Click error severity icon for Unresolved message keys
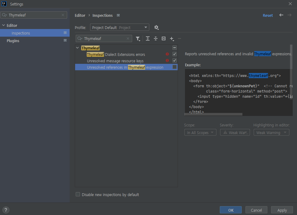 [167, 60]
